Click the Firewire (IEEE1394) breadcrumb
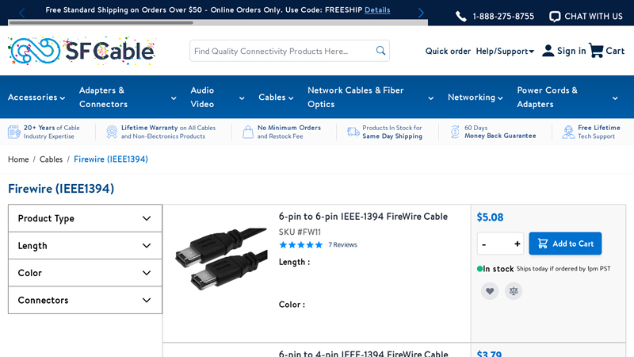 [111, 159]
